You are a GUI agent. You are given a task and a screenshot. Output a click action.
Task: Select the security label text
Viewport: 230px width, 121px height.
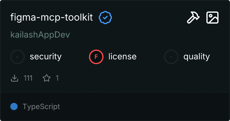pyautogui.click(x=46, y=57)
